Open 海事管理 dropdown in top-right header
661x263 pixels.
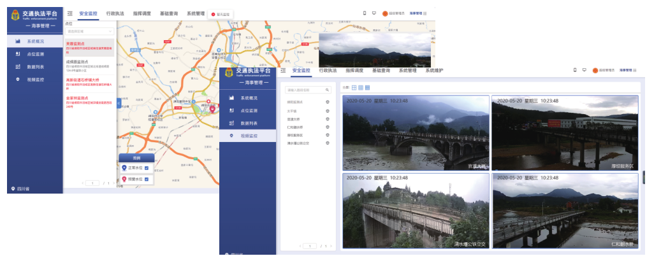(418, 13)
